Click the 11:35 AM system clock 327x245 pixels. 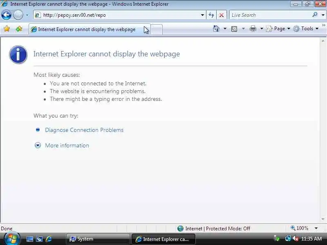coord(311,239)
